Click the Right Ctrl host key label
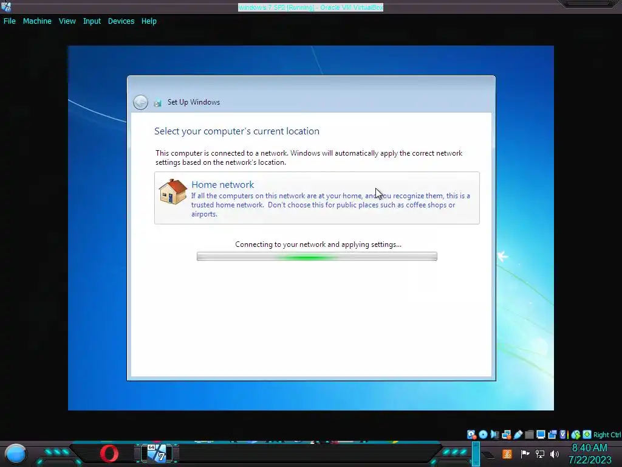The width and height of the screenshot is (622, 467). 607,435
